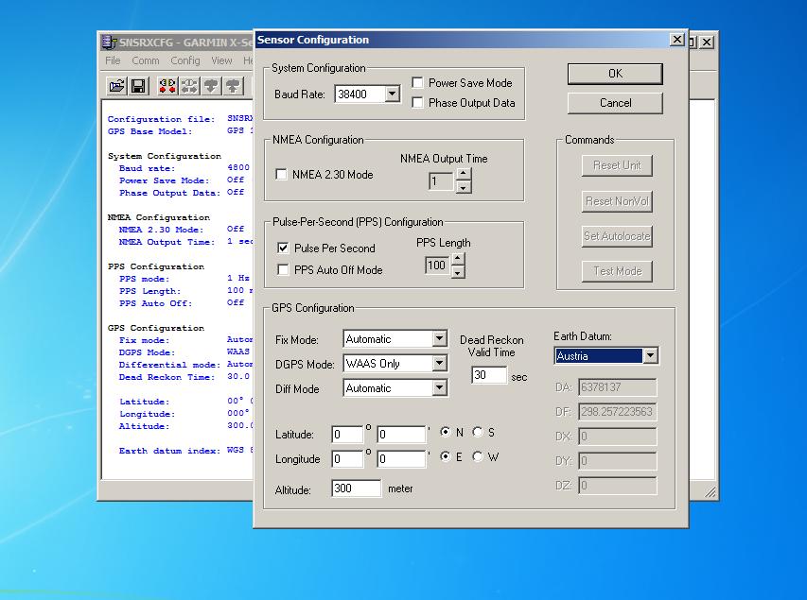The height and width of the screenshot is (600, 807).
Task: Decrease PPS Length with down spinner
Action: click(x=458, y=271)
